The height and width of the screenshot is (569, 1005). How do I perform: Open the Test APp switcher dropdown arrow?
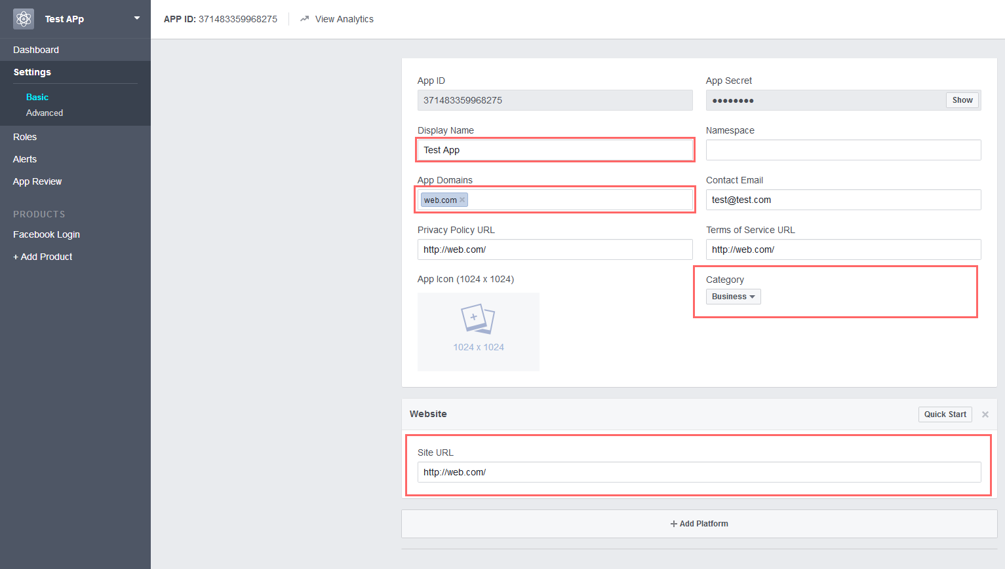tap(137, 18)
